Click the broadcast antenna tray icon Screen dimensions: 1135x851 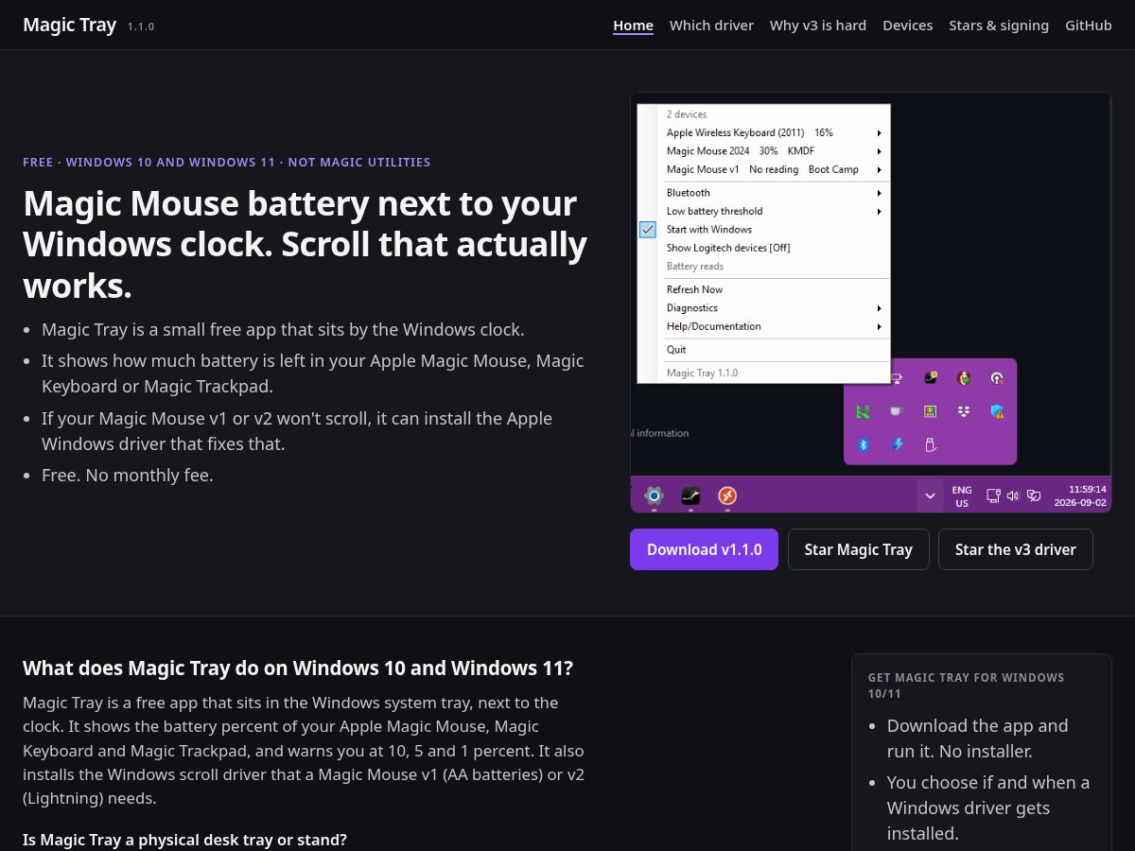pos(997,378)
